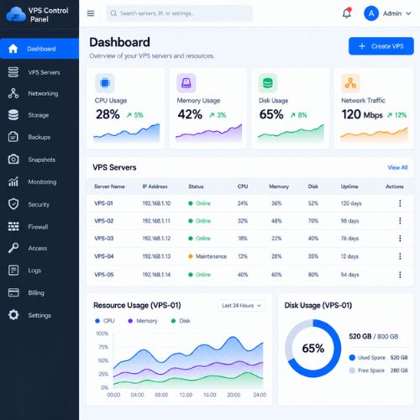Click the Networking sidebar icon
Screen dimensions: 420x420
click(x=13, y=93)
